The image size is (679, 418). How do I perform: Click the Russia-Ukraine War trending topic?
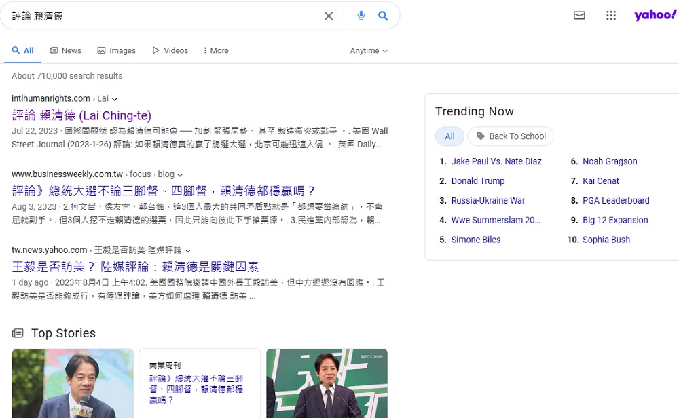488,201
